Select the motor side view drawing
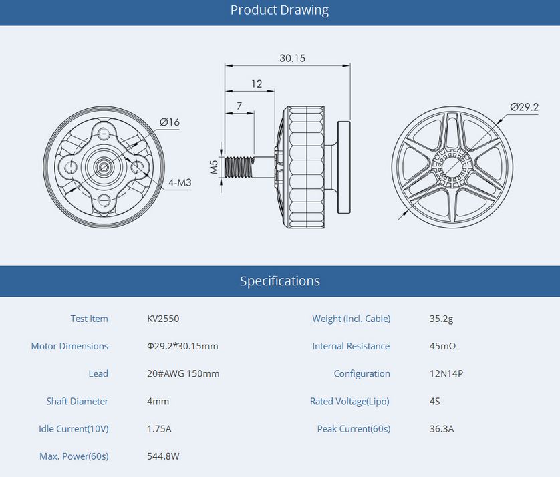 point(288,167)
